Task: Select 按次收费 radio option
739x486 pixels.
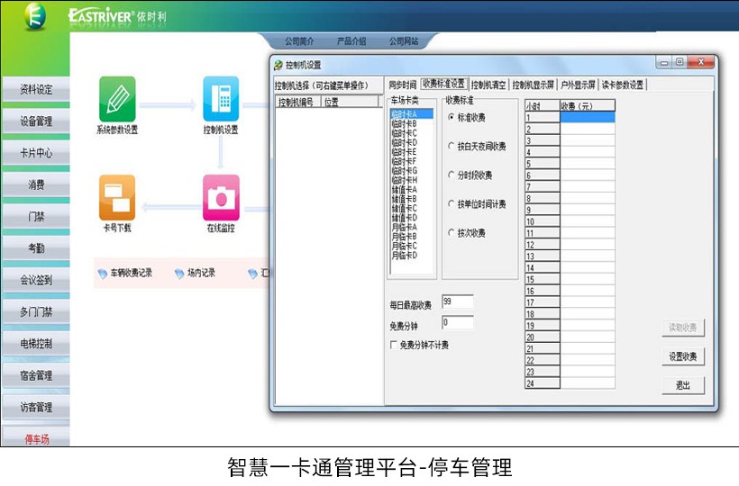Action: pyautogui.click(x=452, y=233)
